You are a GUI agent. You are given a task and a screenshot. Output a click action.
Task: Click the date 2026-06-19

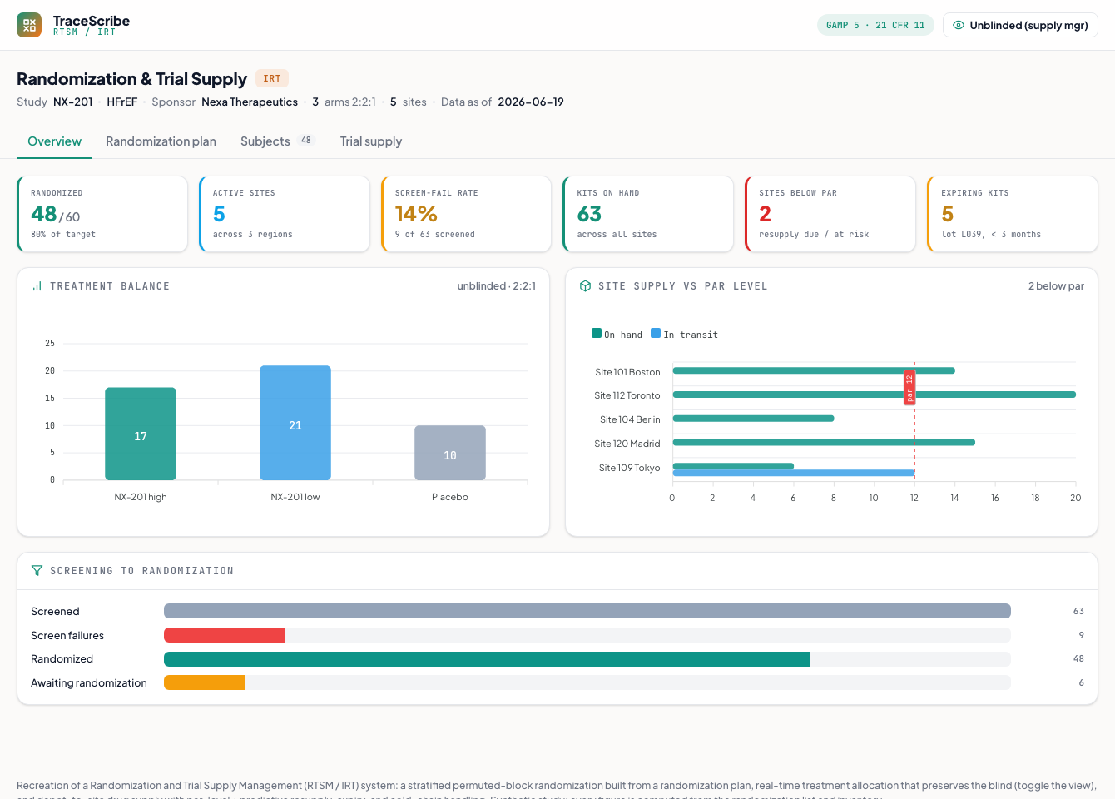[x=531, y=102]
